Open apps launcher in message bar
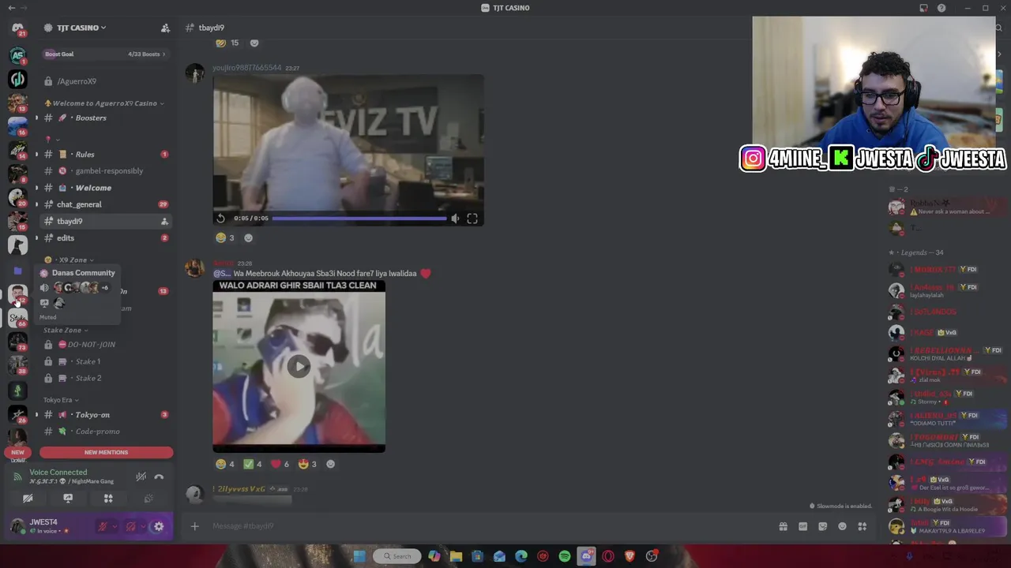This screenshot has width=1011, height=568. (x=863, y=526)
